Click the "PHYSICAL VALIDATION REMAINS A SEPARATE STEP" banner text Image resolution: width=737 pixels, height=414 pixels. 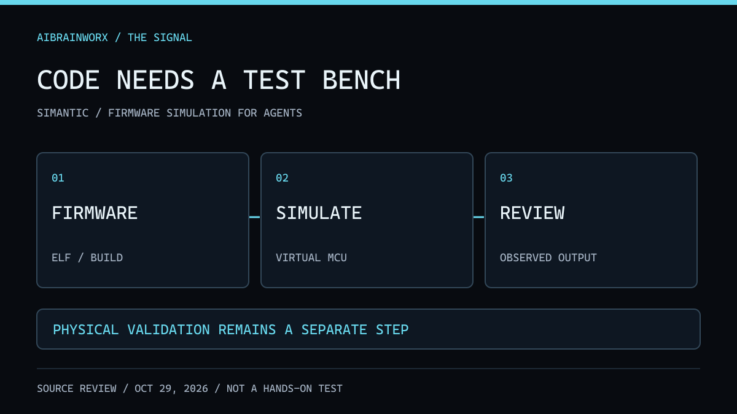pos(231,329)
